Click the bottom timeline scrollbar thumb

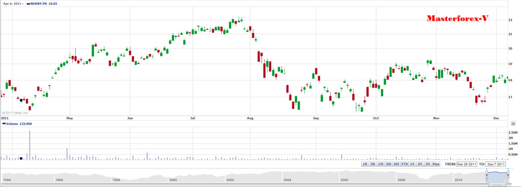coord(498,184)
